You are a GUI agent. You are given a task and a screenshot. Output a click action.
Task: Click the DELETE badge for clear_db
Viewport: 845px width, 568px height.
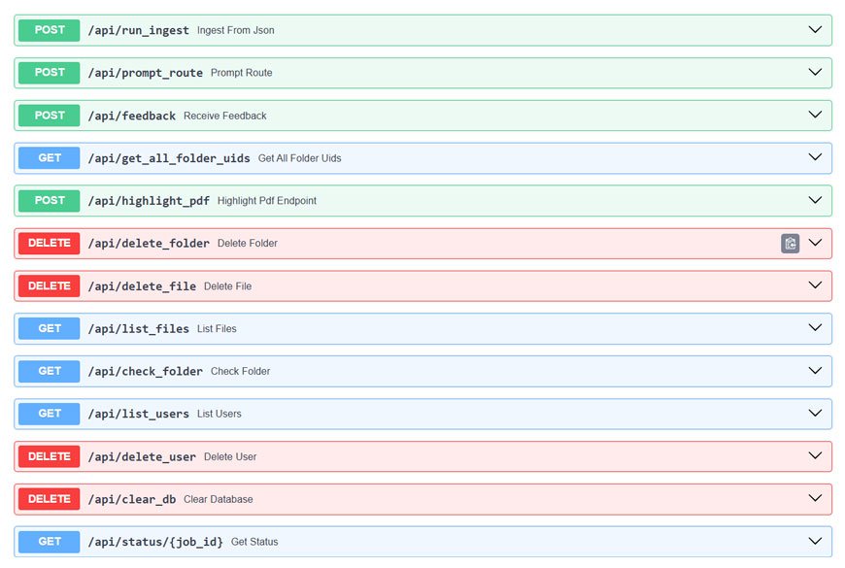(x=50, y=499)
